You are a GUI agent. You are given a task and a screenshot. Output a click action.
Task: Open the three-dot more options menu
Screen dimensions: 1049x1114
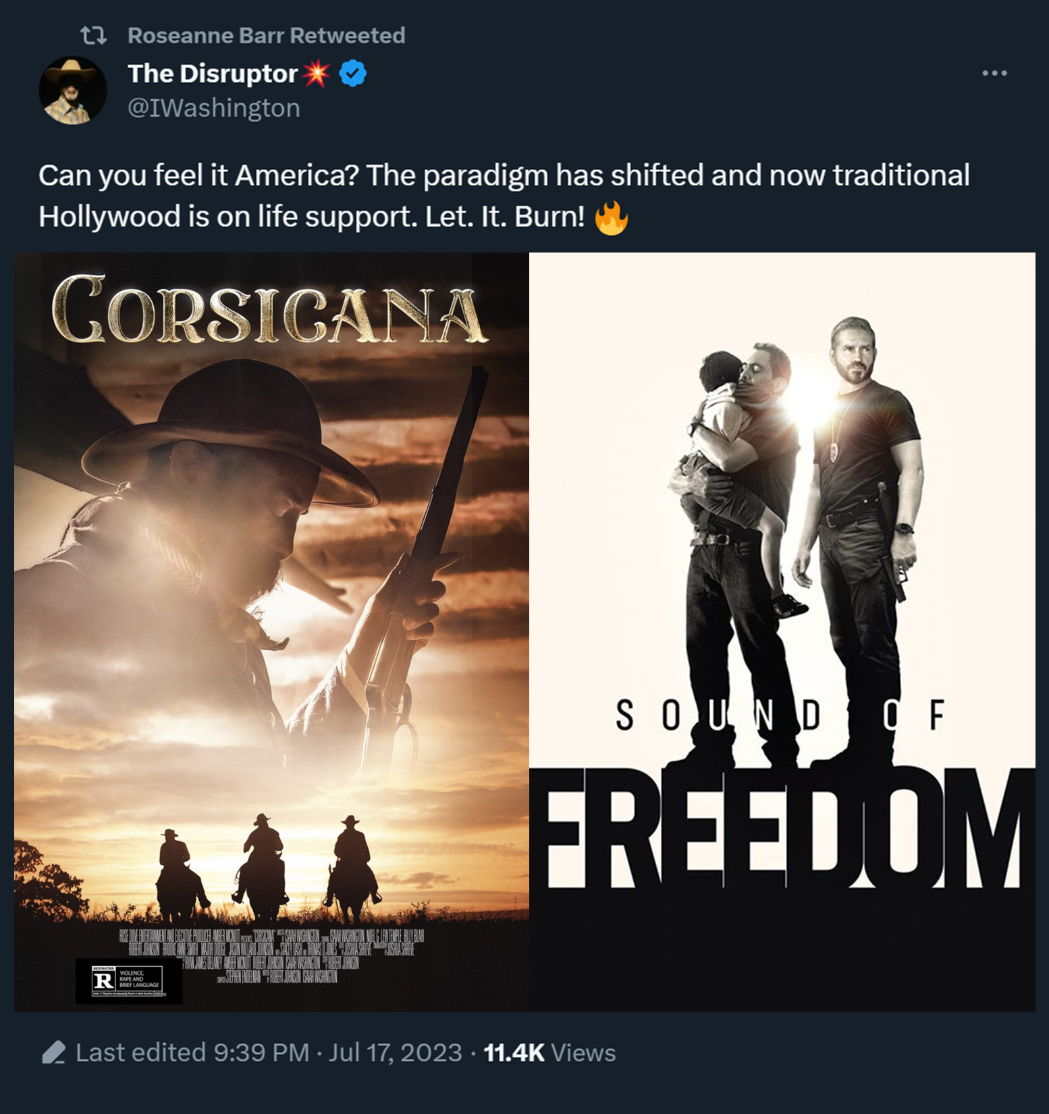point(994,73)
